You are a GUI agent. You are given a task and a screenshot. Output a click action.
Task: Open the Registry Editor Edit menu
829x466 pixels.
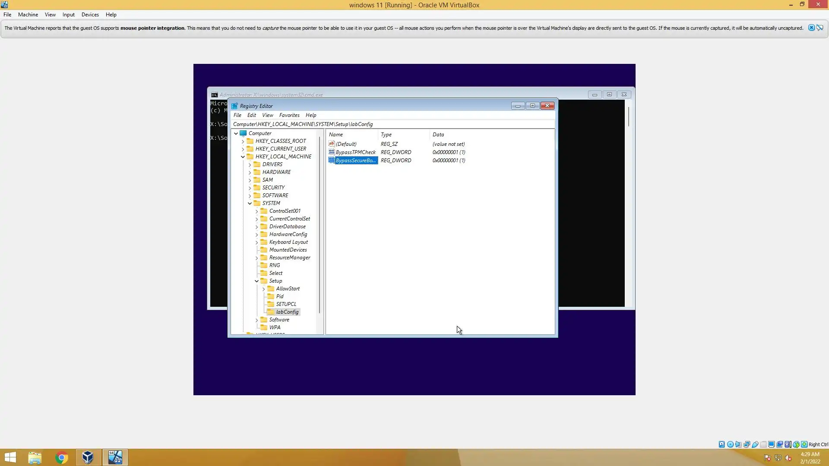click(251, 115)
